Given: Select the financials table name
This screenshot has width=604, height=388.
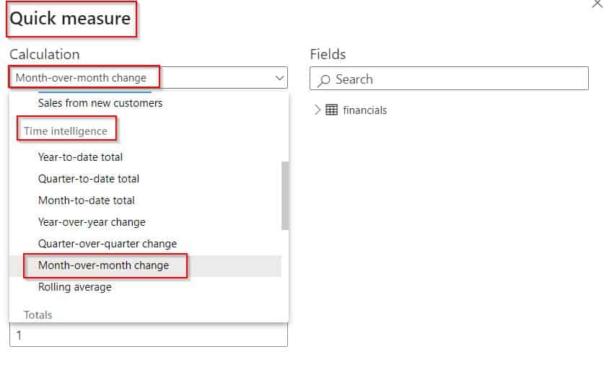Looking at the screenshot, I should tap(365, 110).
